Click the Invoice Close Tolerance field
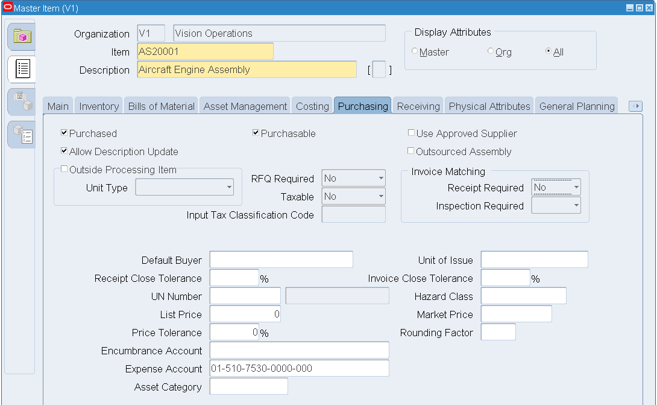This screenshot has width=657, height=405. click(x=506, y=278)
